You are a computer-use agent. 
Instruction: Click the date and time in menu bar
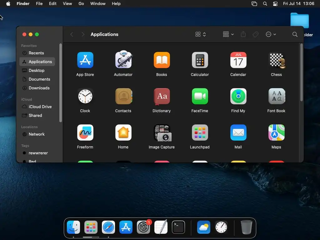(x=298, y=4)
